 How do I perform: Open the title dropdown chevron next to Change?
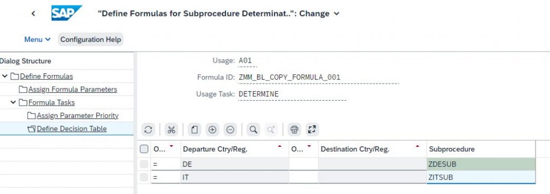337,13
